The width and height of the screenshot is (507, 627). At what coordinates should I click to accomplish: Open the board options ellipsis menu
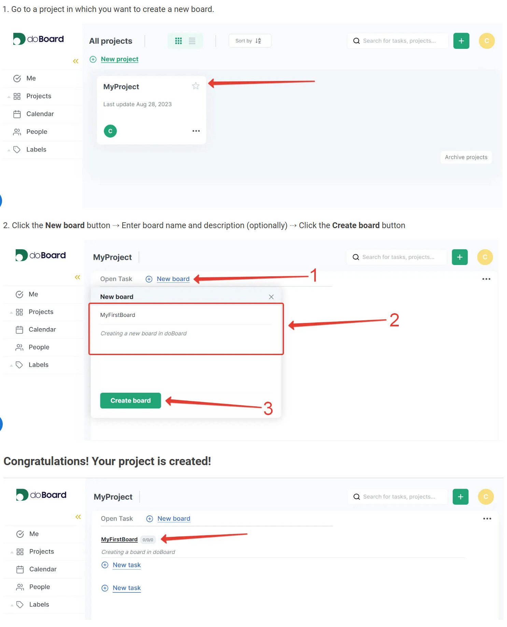486,279
